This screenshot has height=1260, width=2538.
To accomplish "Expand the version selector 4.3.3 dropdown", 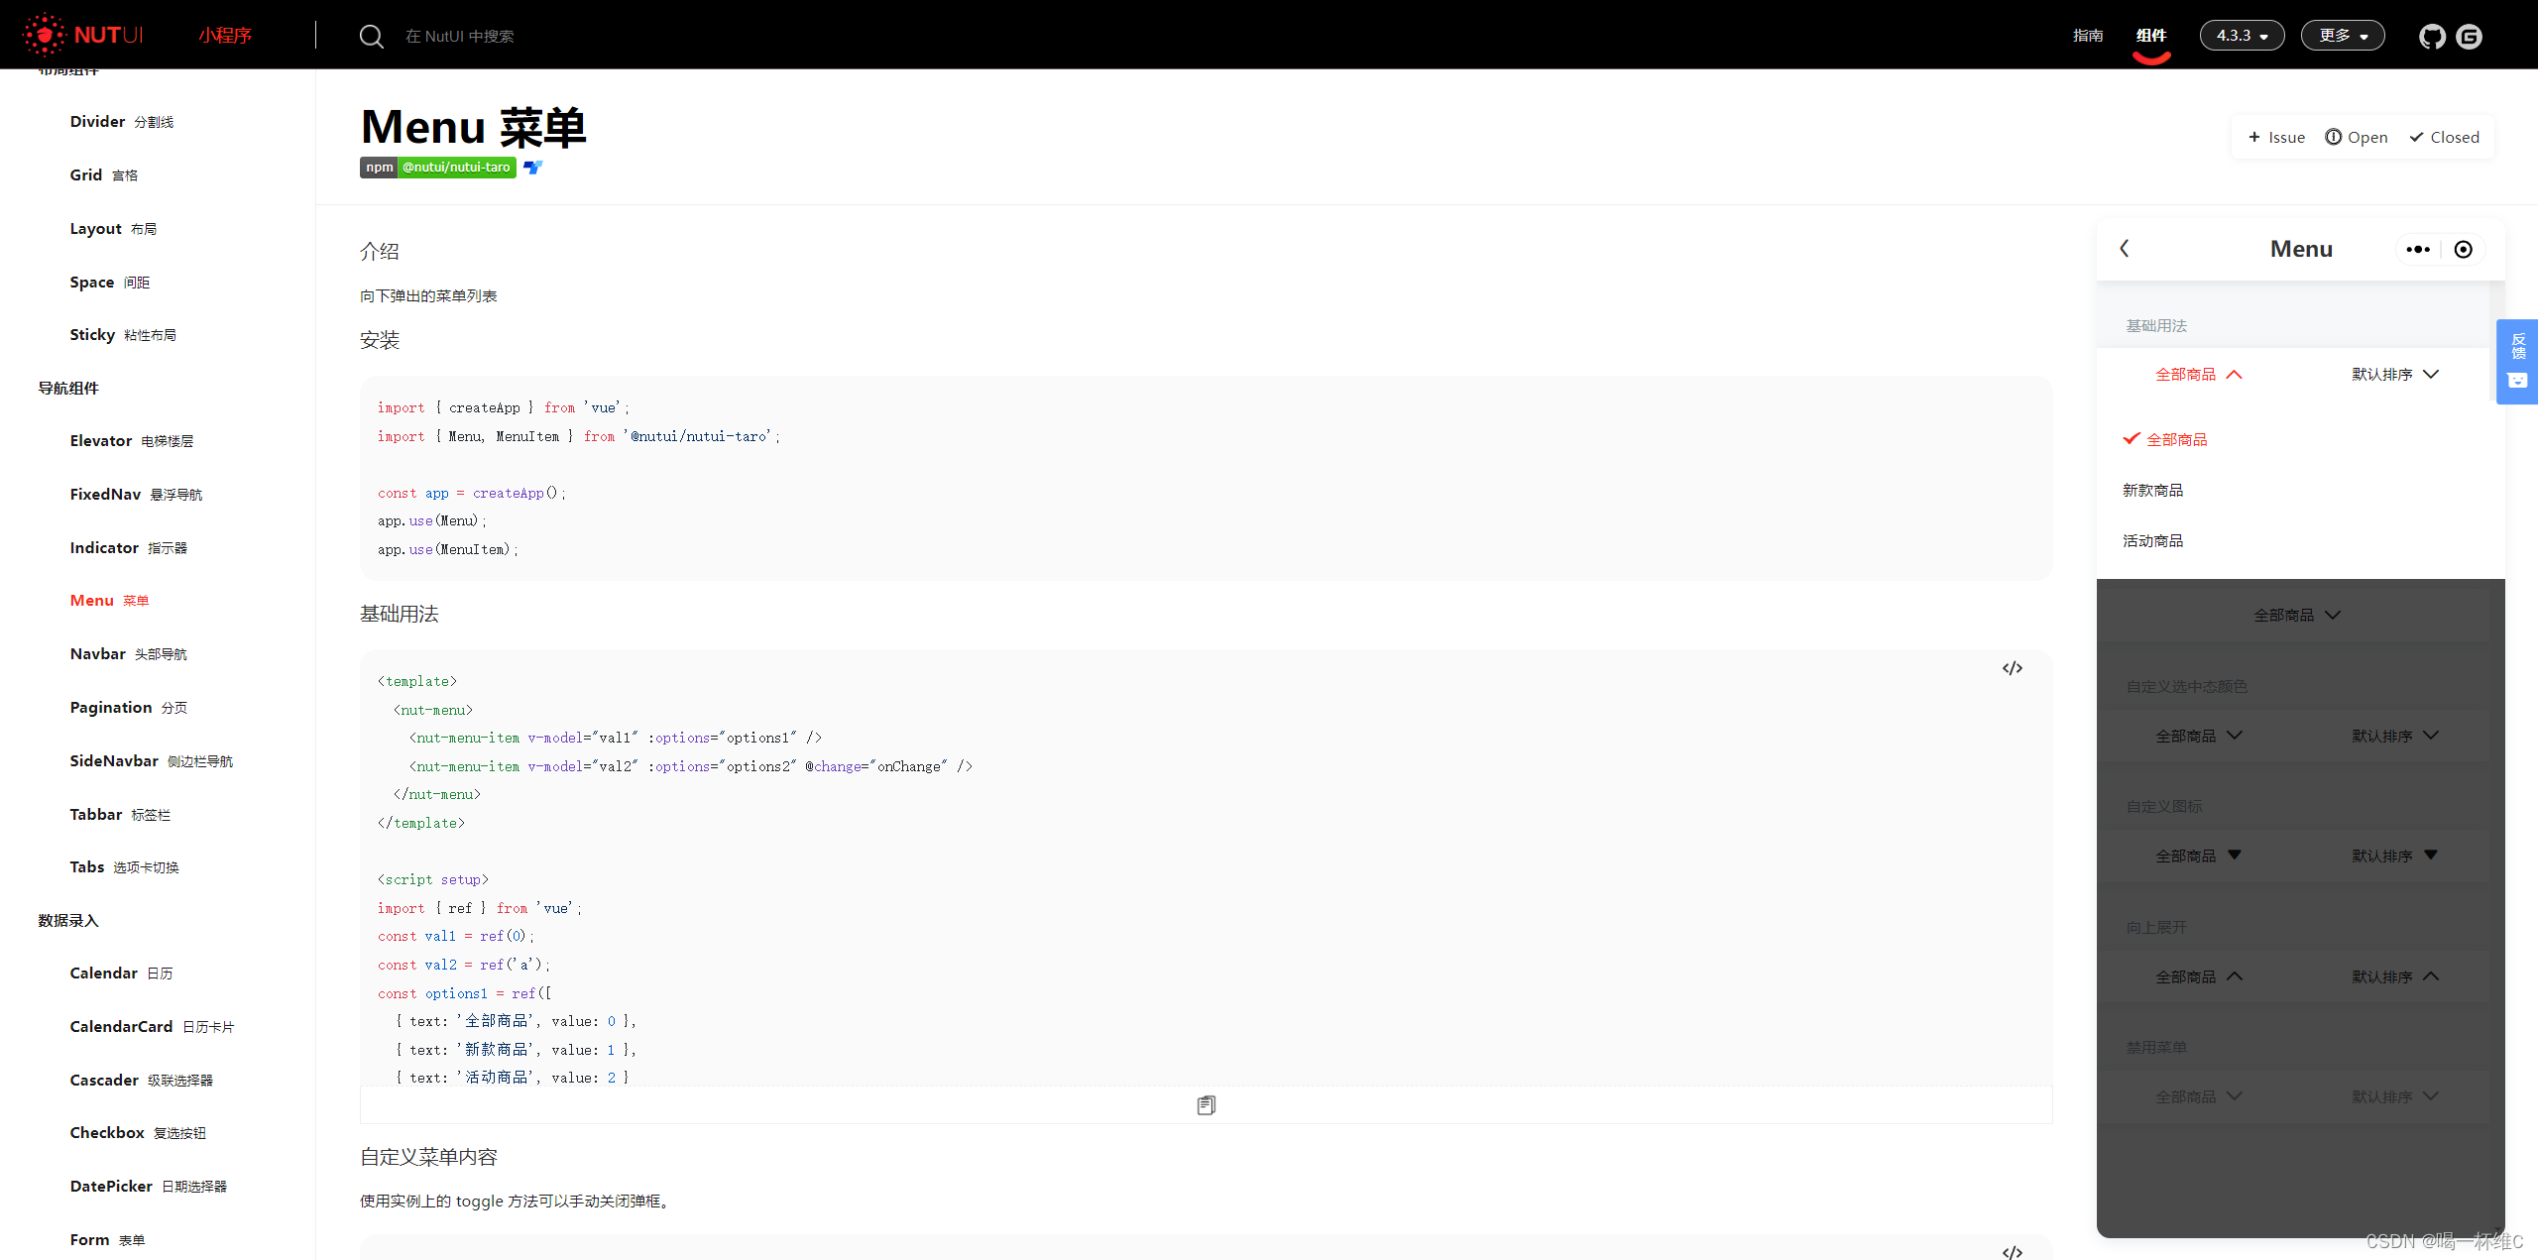I will pos(2242,34).
